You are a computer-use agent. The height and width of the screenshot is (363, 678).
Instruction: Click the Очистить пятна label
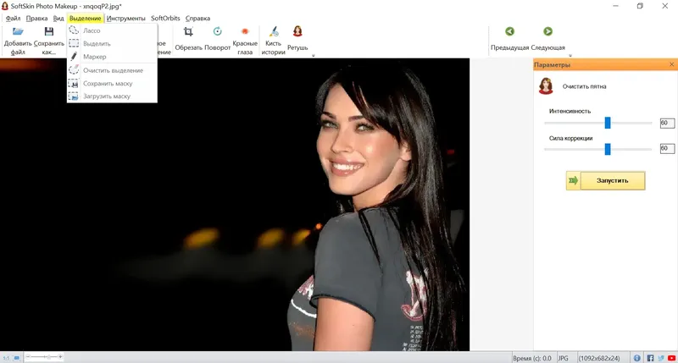tap(584, 86)
